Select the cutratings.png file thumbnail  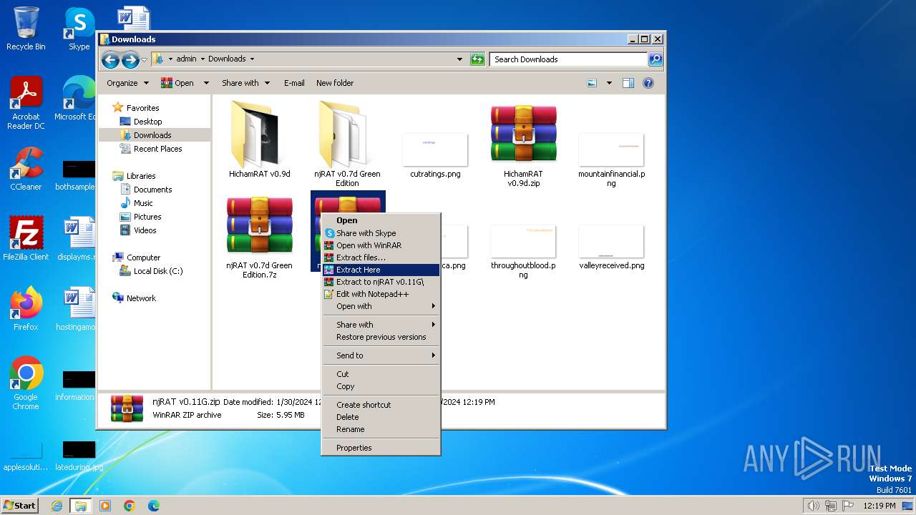click(435, 149)
